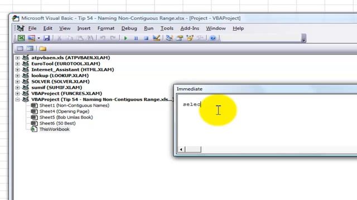Select ThisWorkbook in project tree
Image resolution: width=357 pixels, height=200 pixels.
tap(55, 129)
